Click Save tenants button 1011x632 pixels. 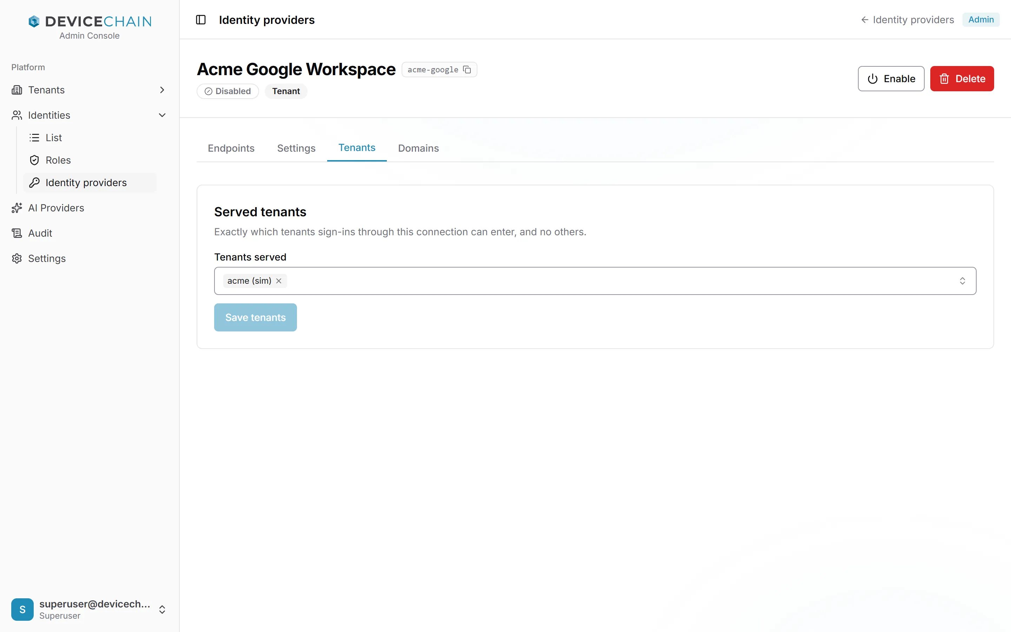255,317
